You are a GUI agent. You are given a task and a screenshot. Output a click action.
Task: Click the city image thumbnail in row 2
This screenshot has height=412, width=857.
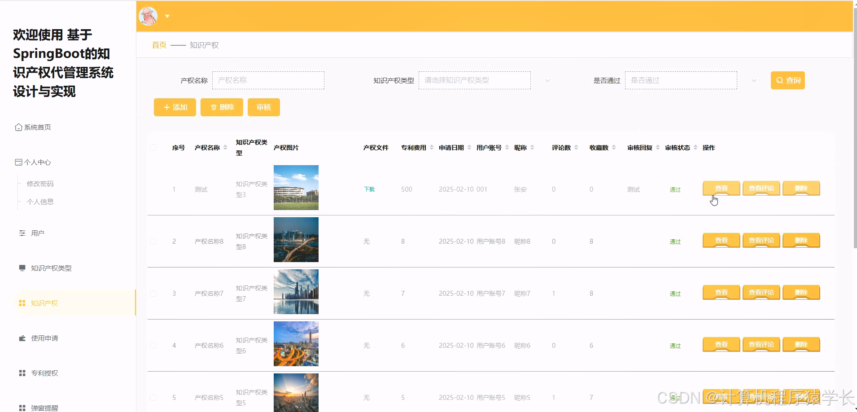[x=296, y=239]
